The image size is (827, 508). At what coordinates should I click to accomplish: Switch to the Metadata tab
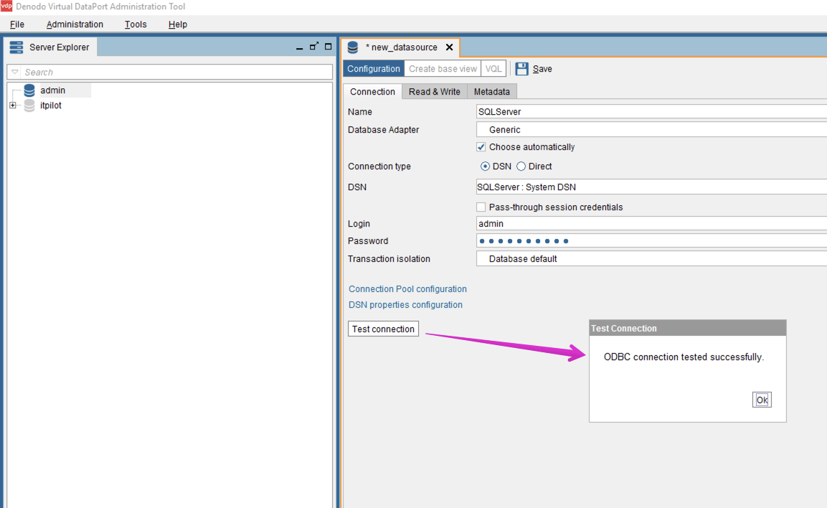[491, 91]
